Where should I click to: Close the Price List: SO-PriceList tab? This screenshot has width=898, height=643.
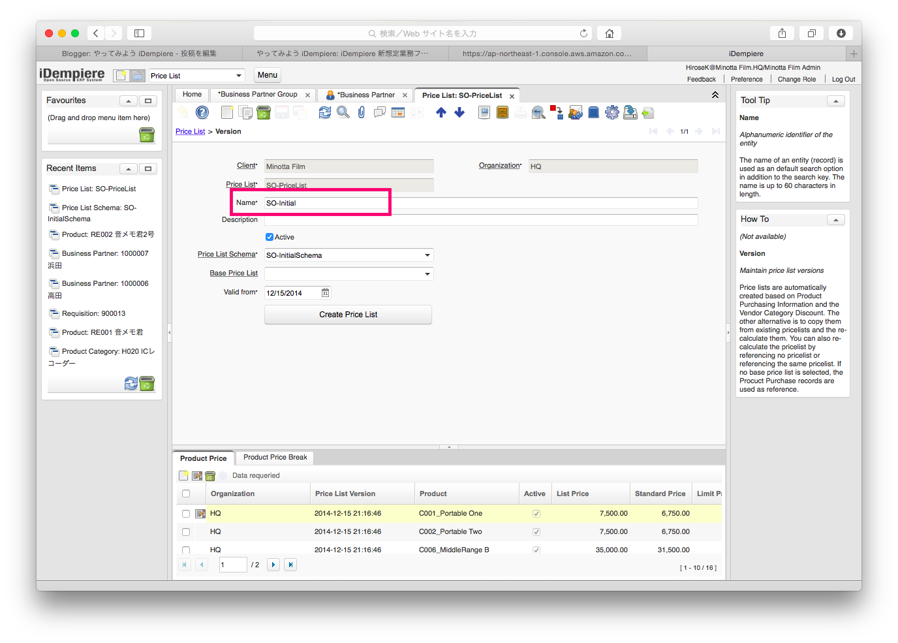pos(512,96)
